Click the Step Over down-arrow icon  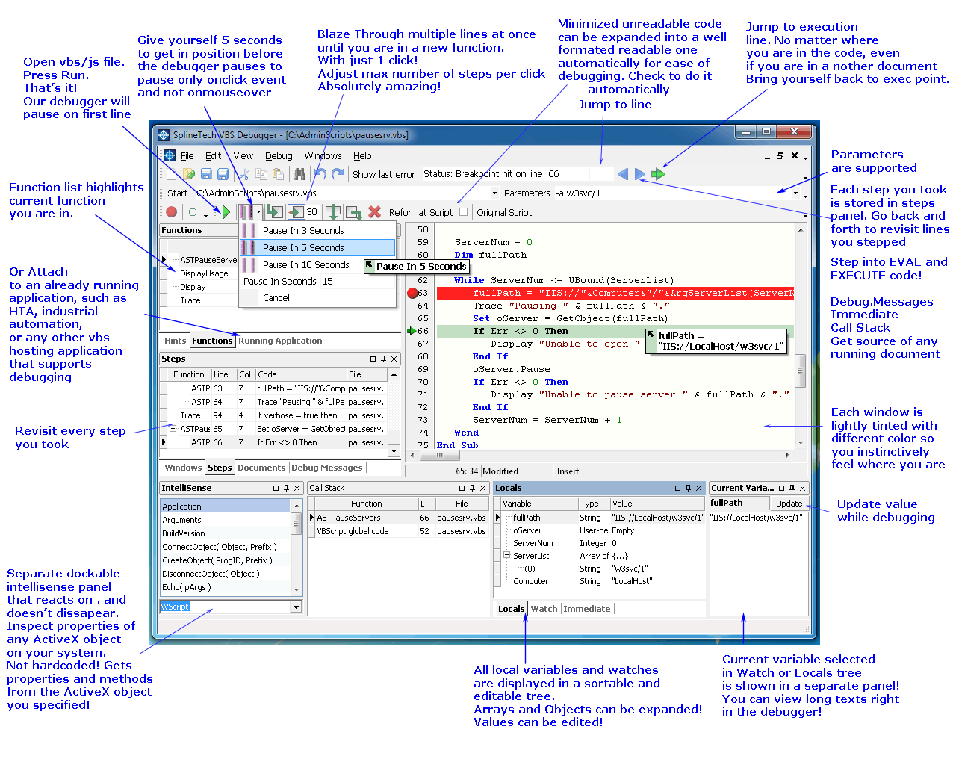(333, 212)
